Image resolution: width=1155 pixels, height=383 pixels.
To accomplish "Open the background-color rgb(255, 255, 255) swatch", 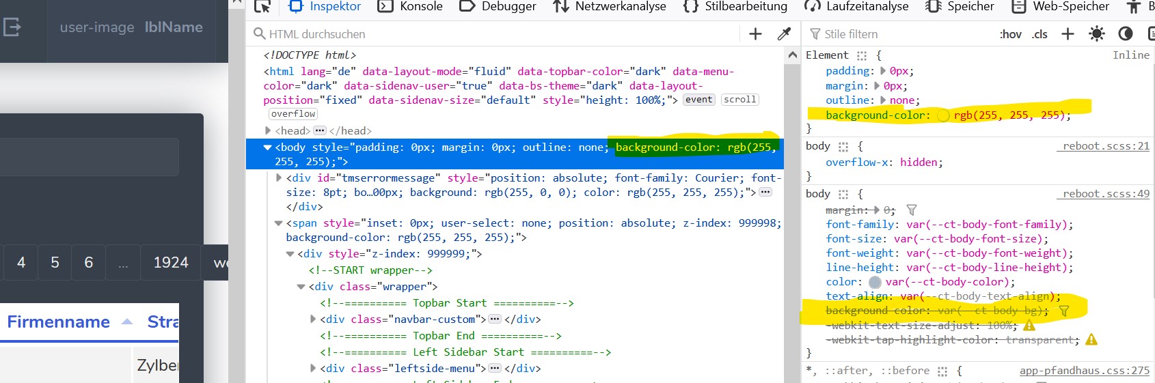I will tap(943, 115).
